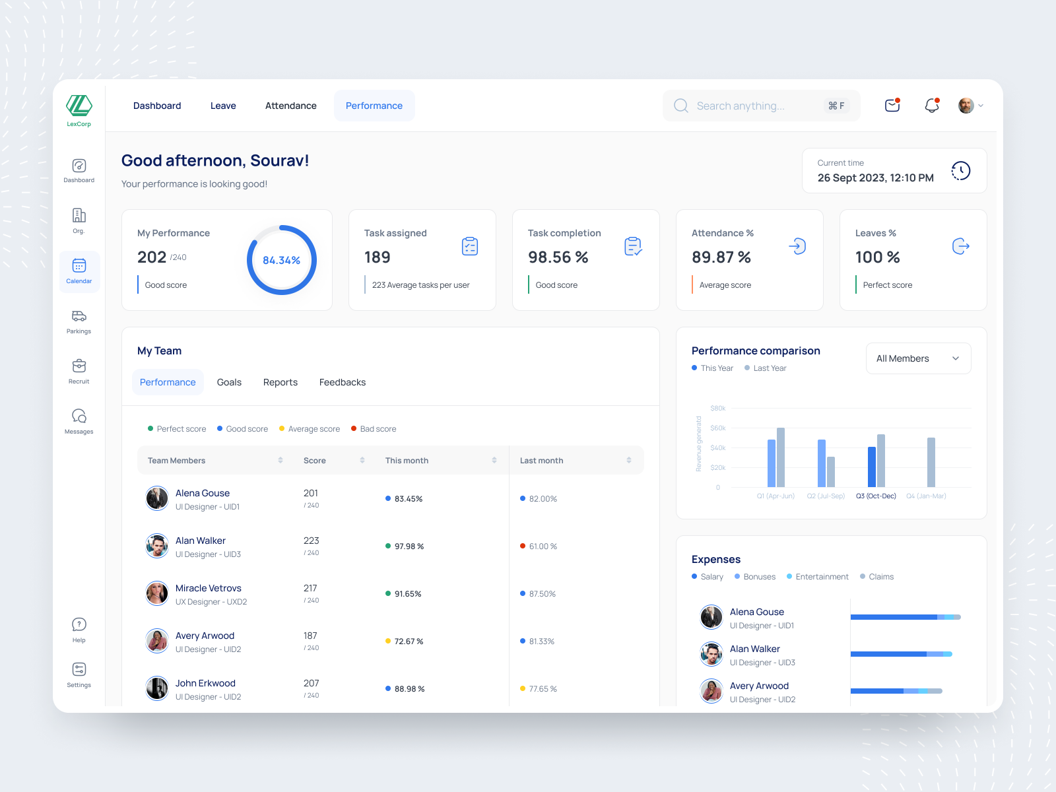Open the notifications bell icon
Viewport: 1056px width, 792px height.
point(931,105)
